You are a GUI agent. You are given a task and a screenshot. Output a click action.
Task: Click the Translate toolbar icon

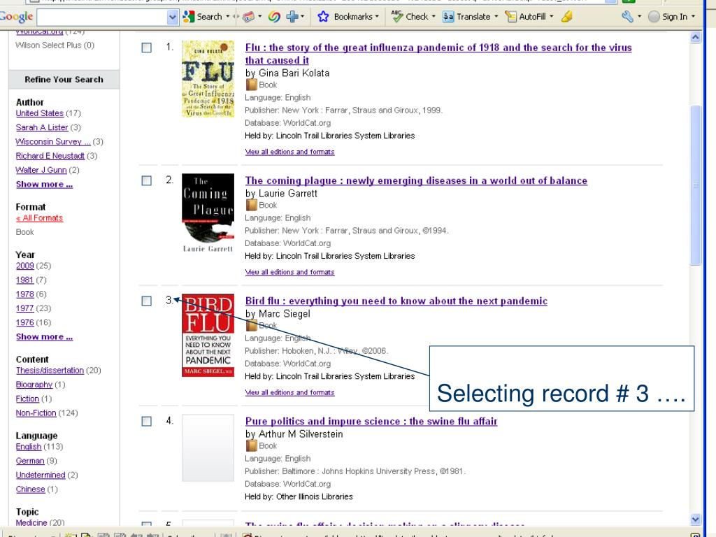[x=448, y=17]
